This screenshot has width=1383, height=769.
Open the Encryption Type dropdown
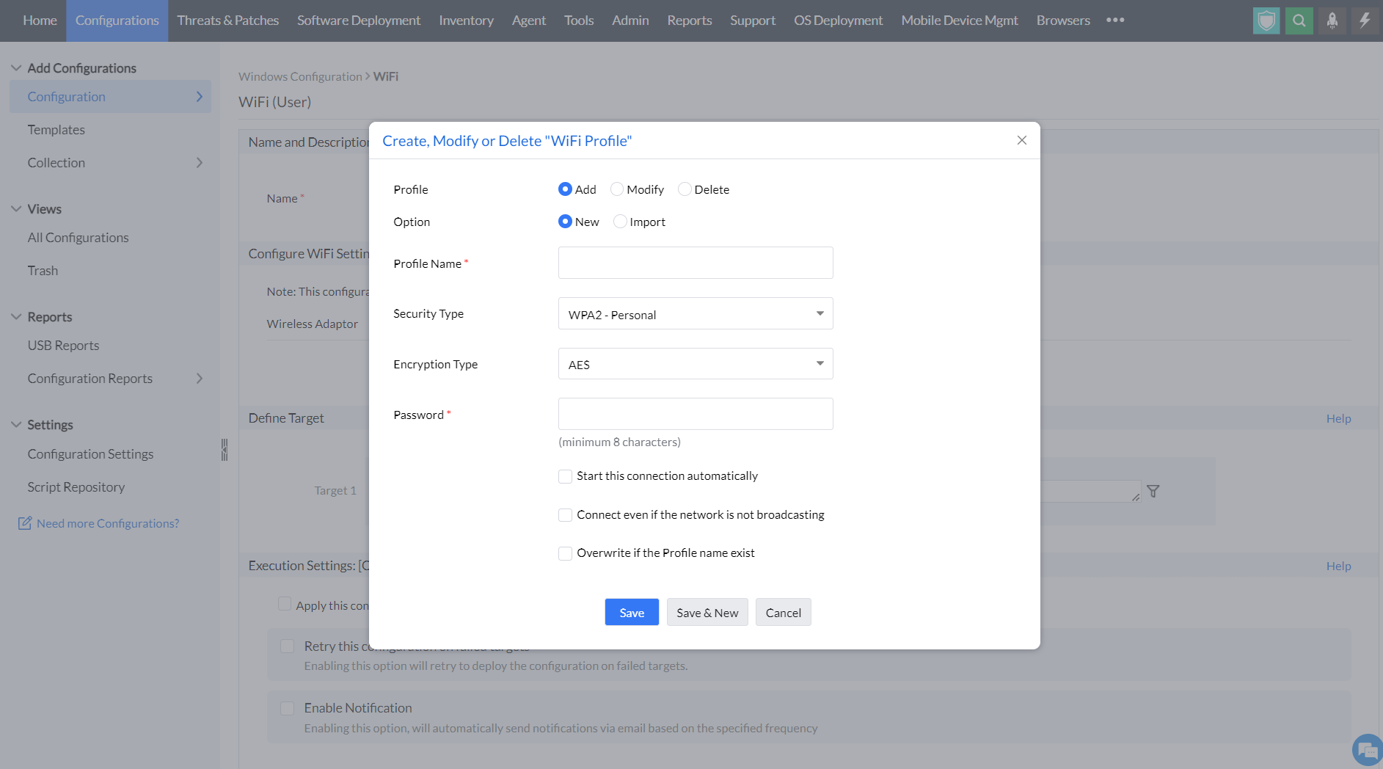pos(695,364)
